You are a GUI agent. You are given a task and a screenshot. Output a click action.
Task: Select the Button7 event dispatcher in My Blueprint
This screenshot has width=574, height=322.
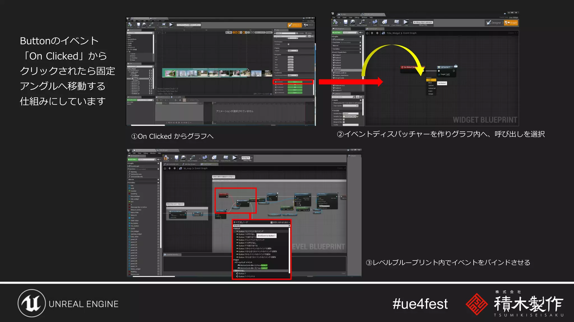click(x=346, y=70)
